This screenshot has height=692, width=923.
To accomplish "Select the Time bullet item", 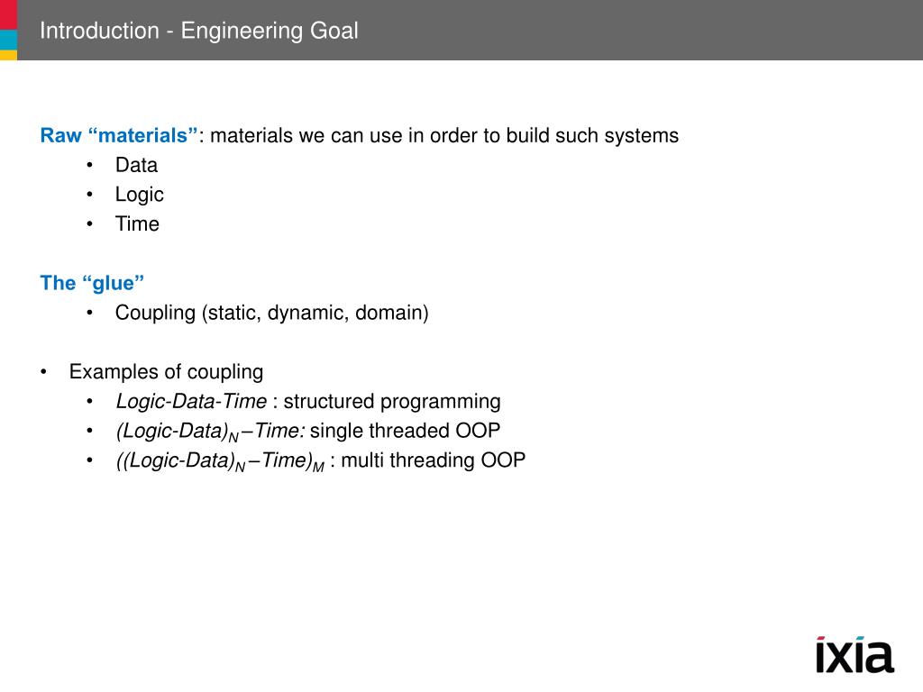I will click(x=137, y=224).
